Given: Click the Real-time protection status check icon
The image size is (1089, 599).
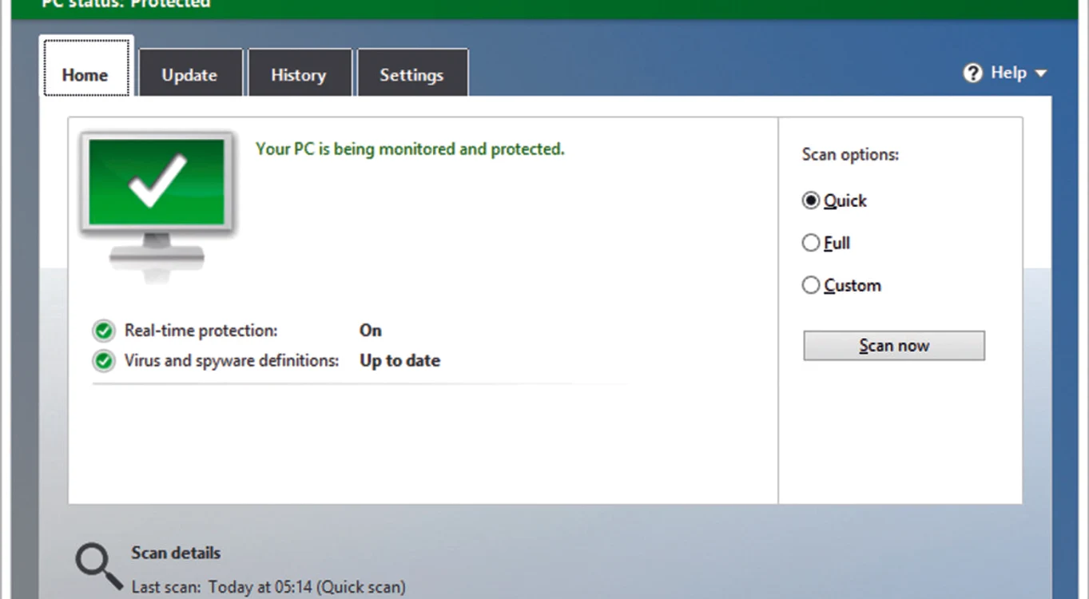Looking at the screenshot, I should [x=103, y=331].
